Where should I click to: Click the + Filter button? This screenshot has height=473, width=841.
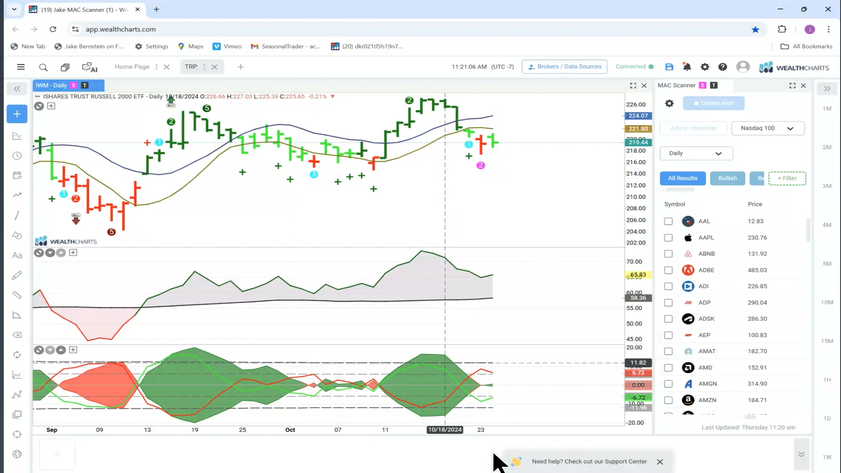coord(787,178)
